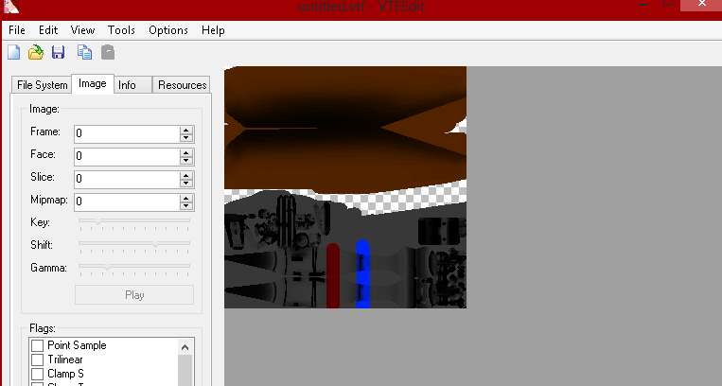Click the texture preview image
Screen dimensions: 722x386
pos(345,187)
